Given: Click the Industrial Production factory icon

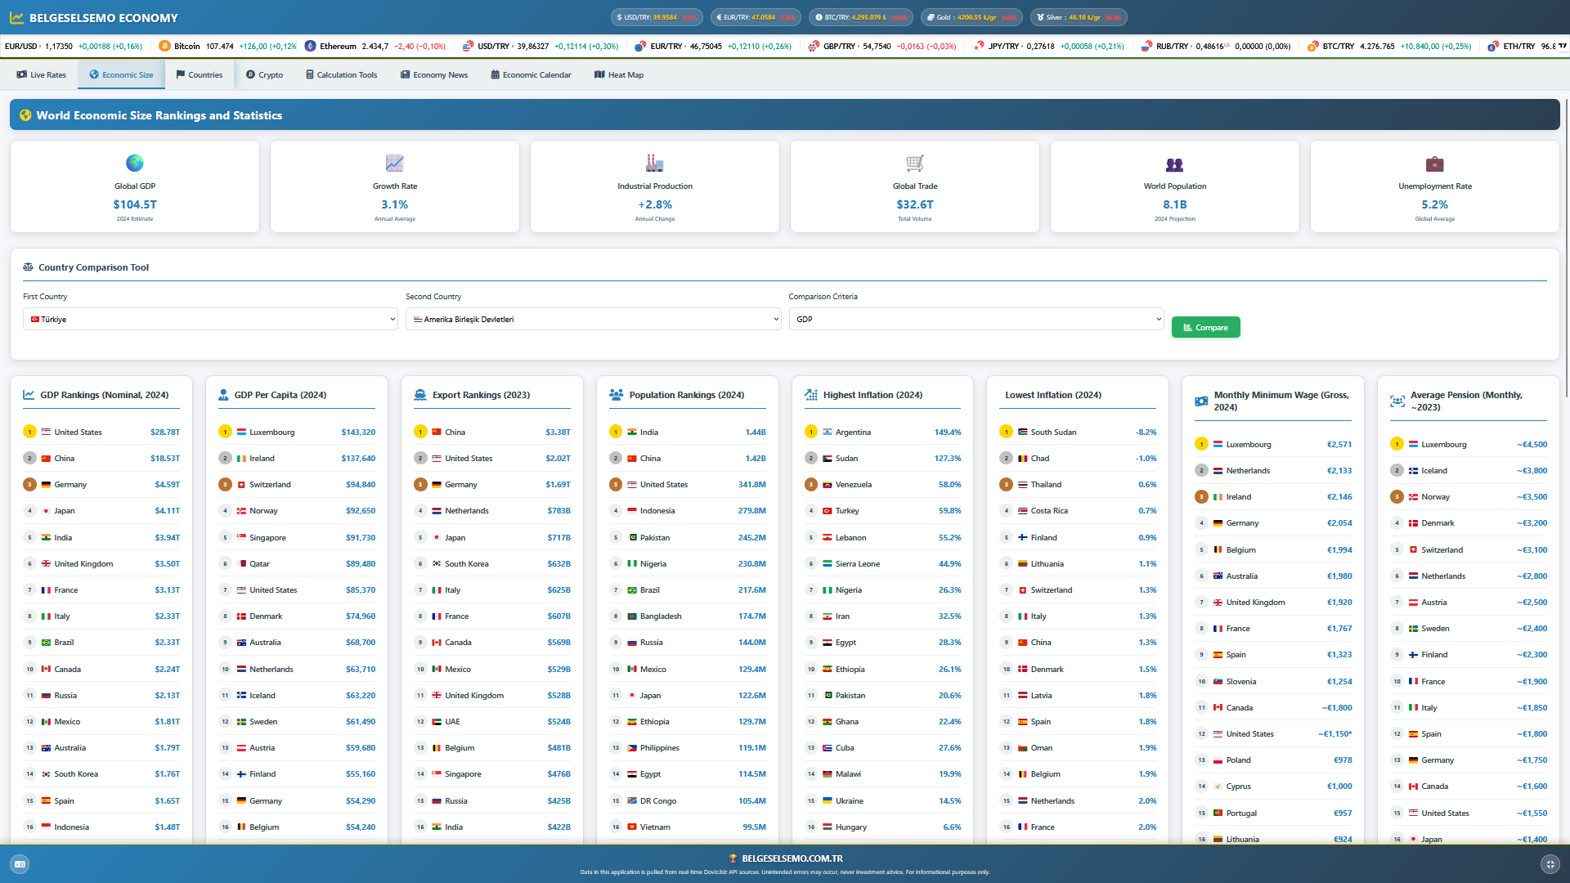Looking at the screenshot, I should click(x=655, y=163).
